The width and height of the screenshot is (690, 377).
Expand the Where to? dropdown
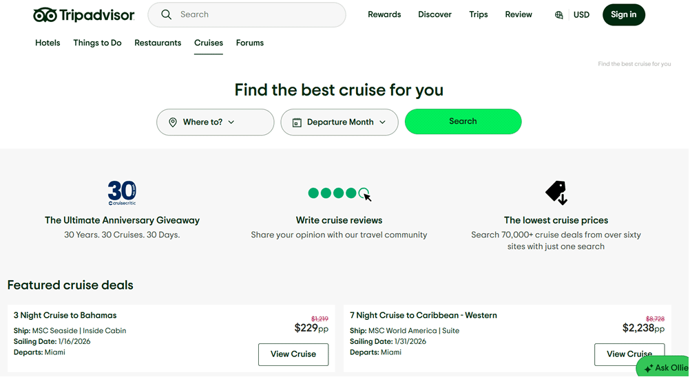click(215, 122)
